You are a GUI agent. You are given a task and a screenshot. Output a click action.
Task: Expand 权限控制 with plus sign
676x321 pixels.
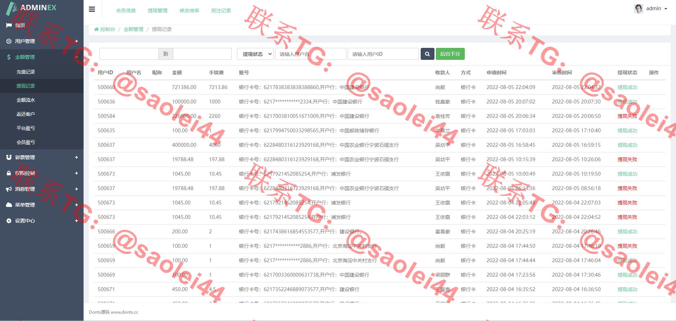coord(77,173)
